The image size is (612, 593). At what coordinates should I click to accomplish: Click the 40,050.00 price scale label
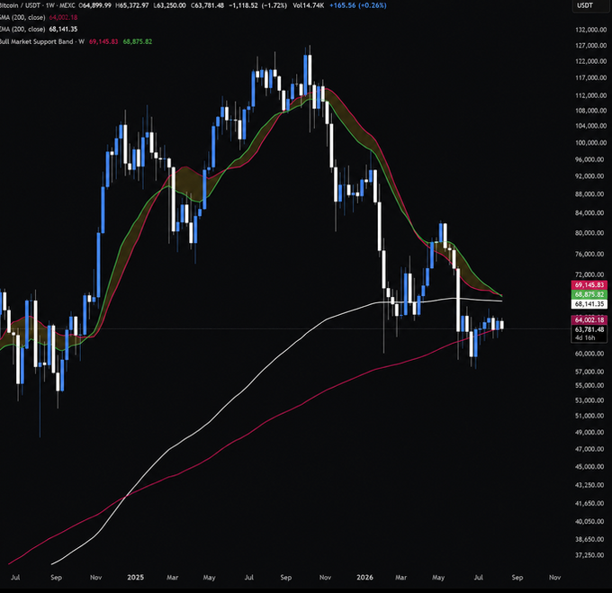(591, 521)
